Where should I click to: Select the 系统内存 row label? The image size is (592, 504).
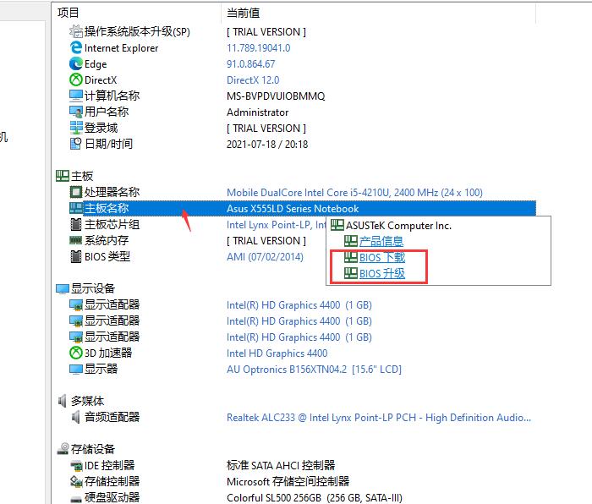click(107, 240)
